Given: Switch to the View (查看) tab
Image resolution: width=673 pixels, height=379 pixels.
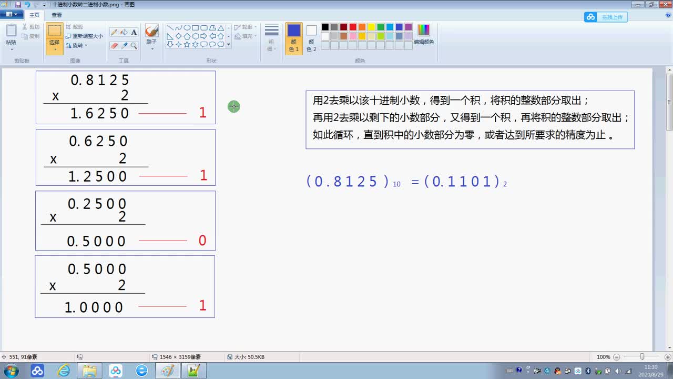Looking at the screenshot, I should point(57,15).
